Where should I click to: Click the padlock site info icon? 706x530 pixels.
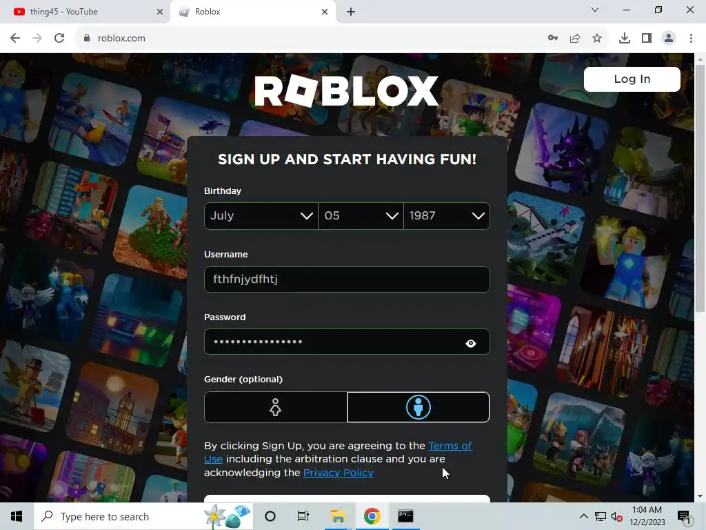click(86, 39)
